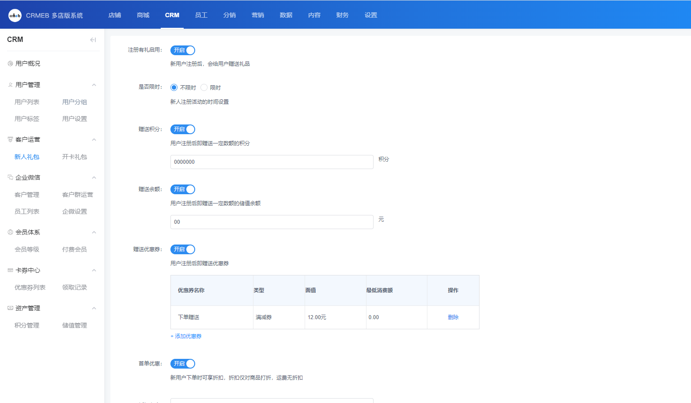
Task: Click the 客户运营 section icon
Action: 10,139
